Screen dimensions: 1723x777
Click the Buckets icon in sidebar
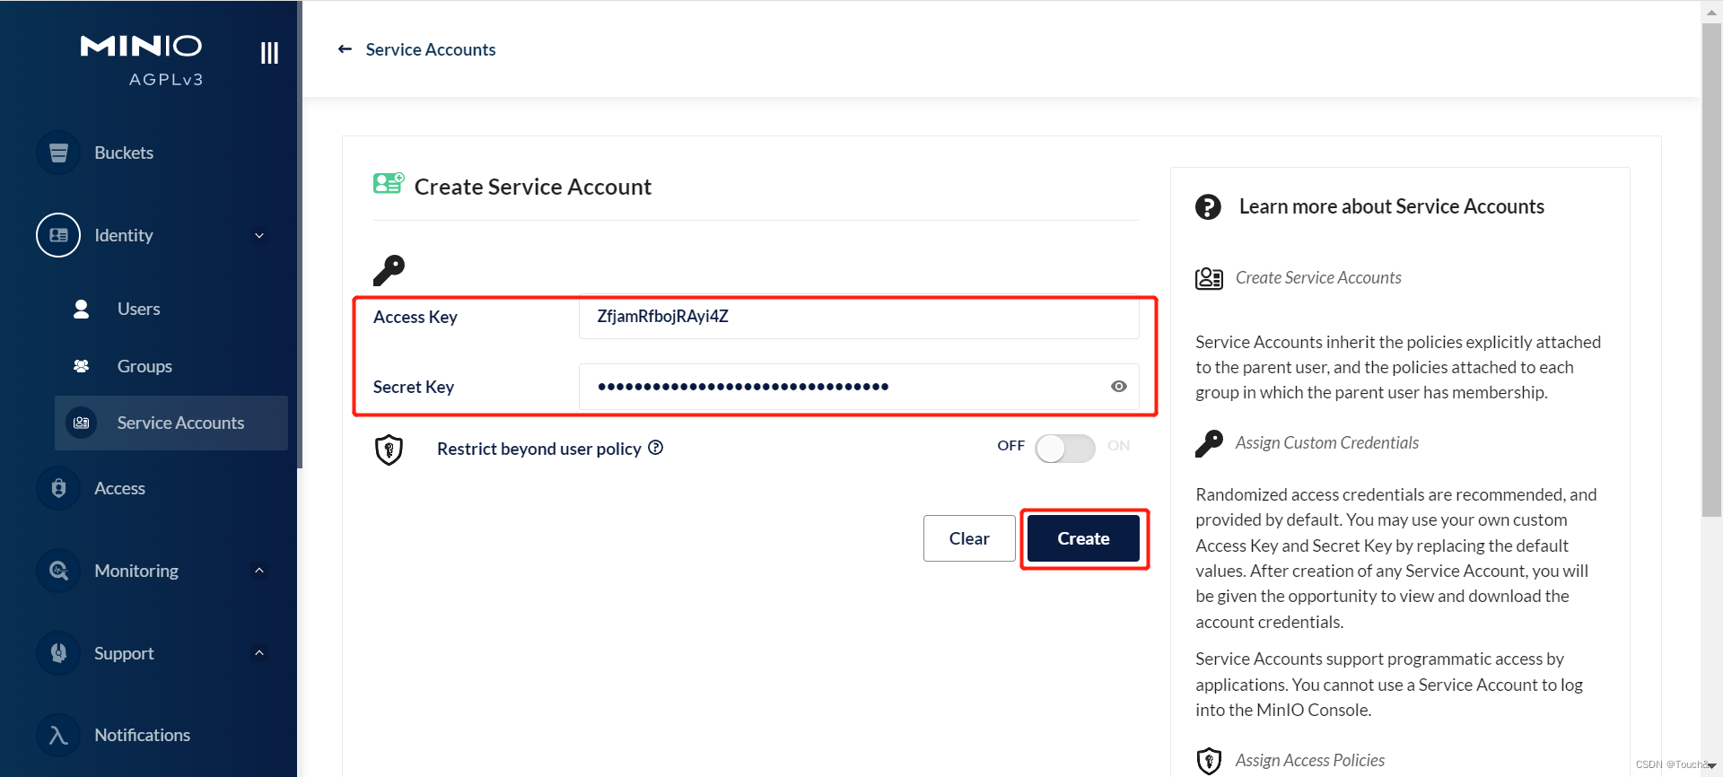point(58,153)
